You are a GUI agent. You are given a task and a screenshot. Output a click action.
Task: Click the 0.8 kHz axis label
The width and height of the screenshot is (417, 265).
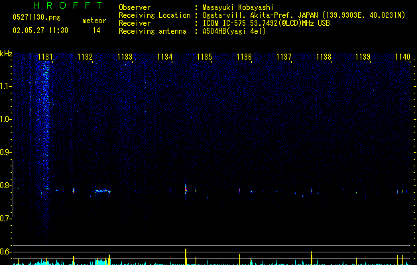tap(5, 185)
